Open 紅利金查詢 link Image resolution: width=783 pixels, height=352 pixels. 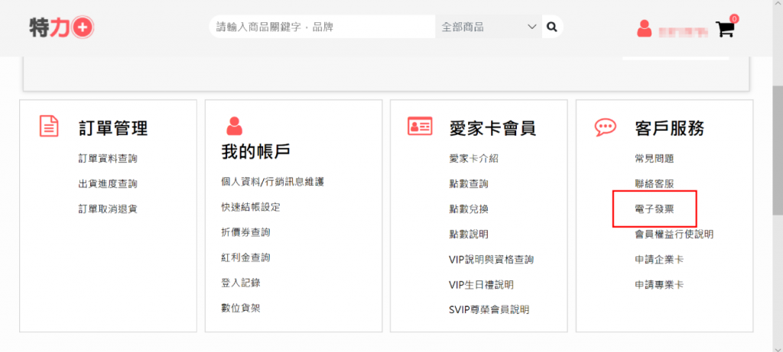pyautogui.click(x=245, y=257)
